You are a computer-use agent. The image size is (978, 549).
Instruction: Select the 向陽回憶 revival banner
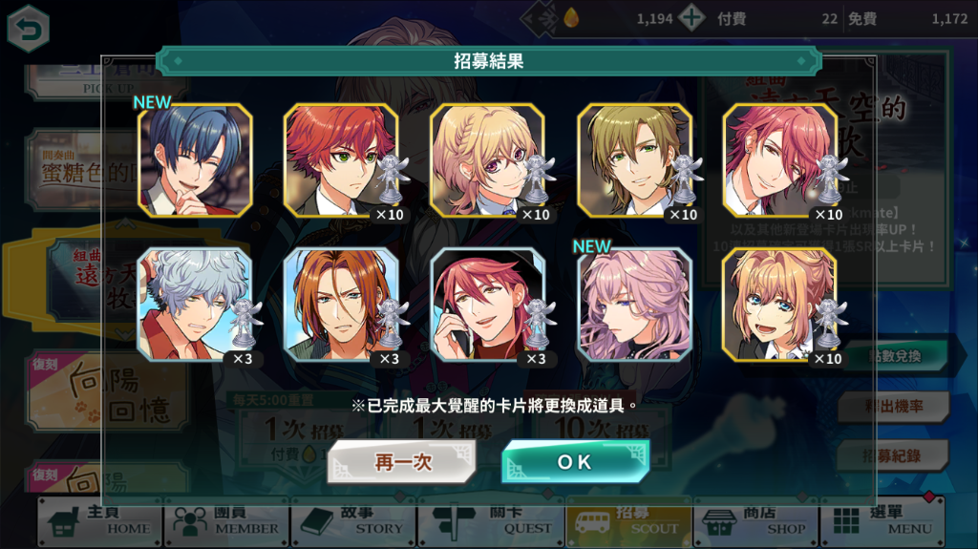pyautogui.click(x=107, y=393)
